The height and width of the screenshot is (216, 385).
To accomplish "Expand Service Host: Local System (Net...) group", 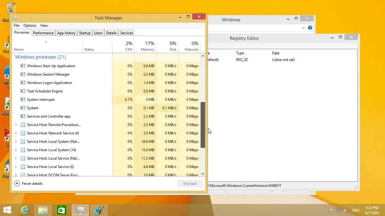I will click(x=16, y=141).
